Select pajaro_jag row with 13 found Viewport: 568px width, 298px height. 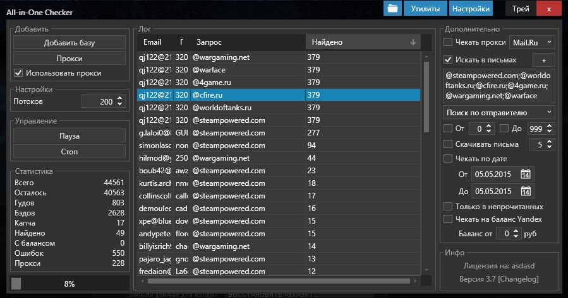pyautogui.click(x=279, y=259)
